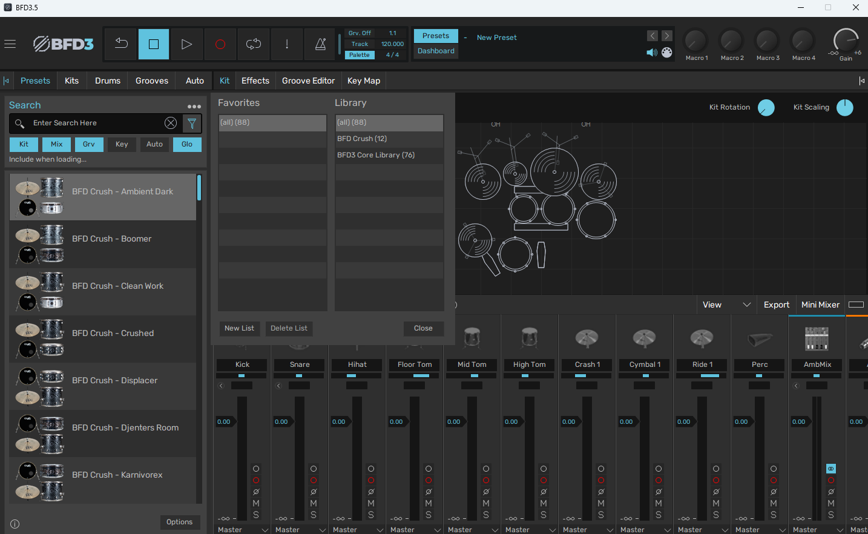Adjust the Kit Rotation knob
The width and height of the screenshot is (868, 534).
(x=766, y=108)
